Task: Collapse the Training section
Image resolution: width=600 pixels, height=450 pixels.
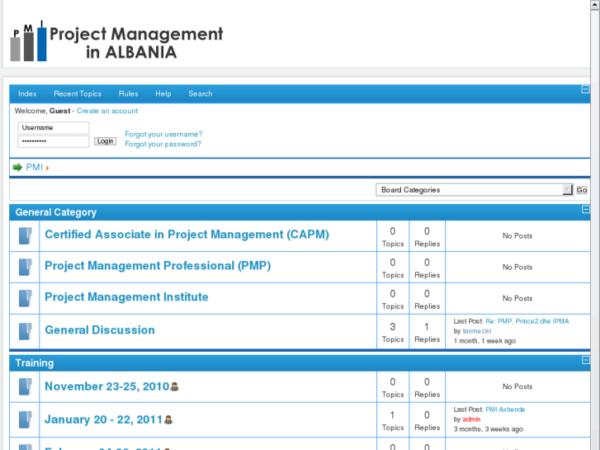Action: 585,360
